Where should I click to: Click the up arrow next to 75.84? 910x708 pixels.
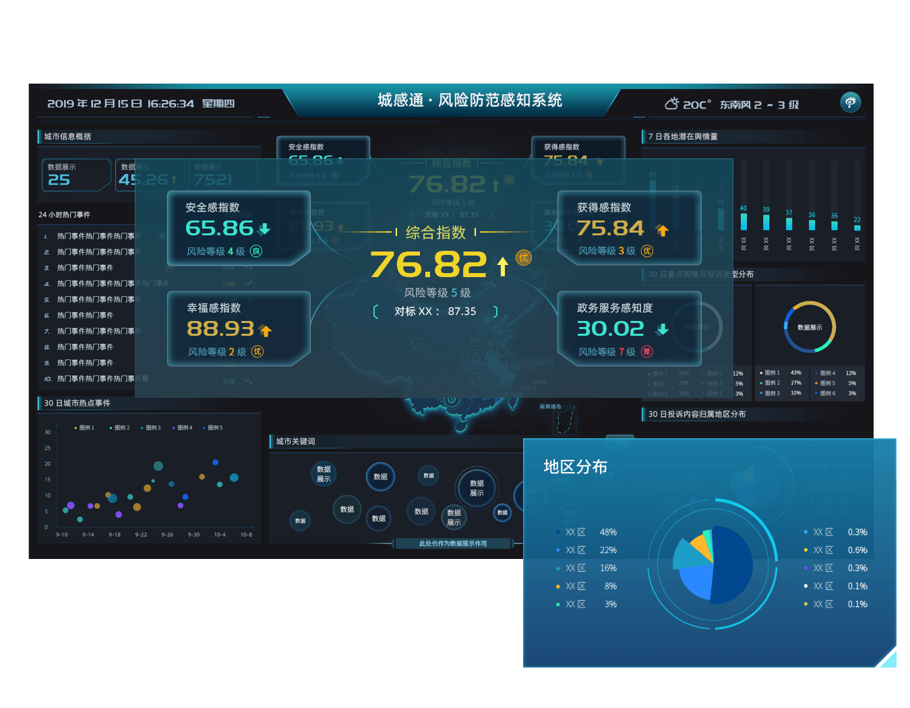click(663, 231)
